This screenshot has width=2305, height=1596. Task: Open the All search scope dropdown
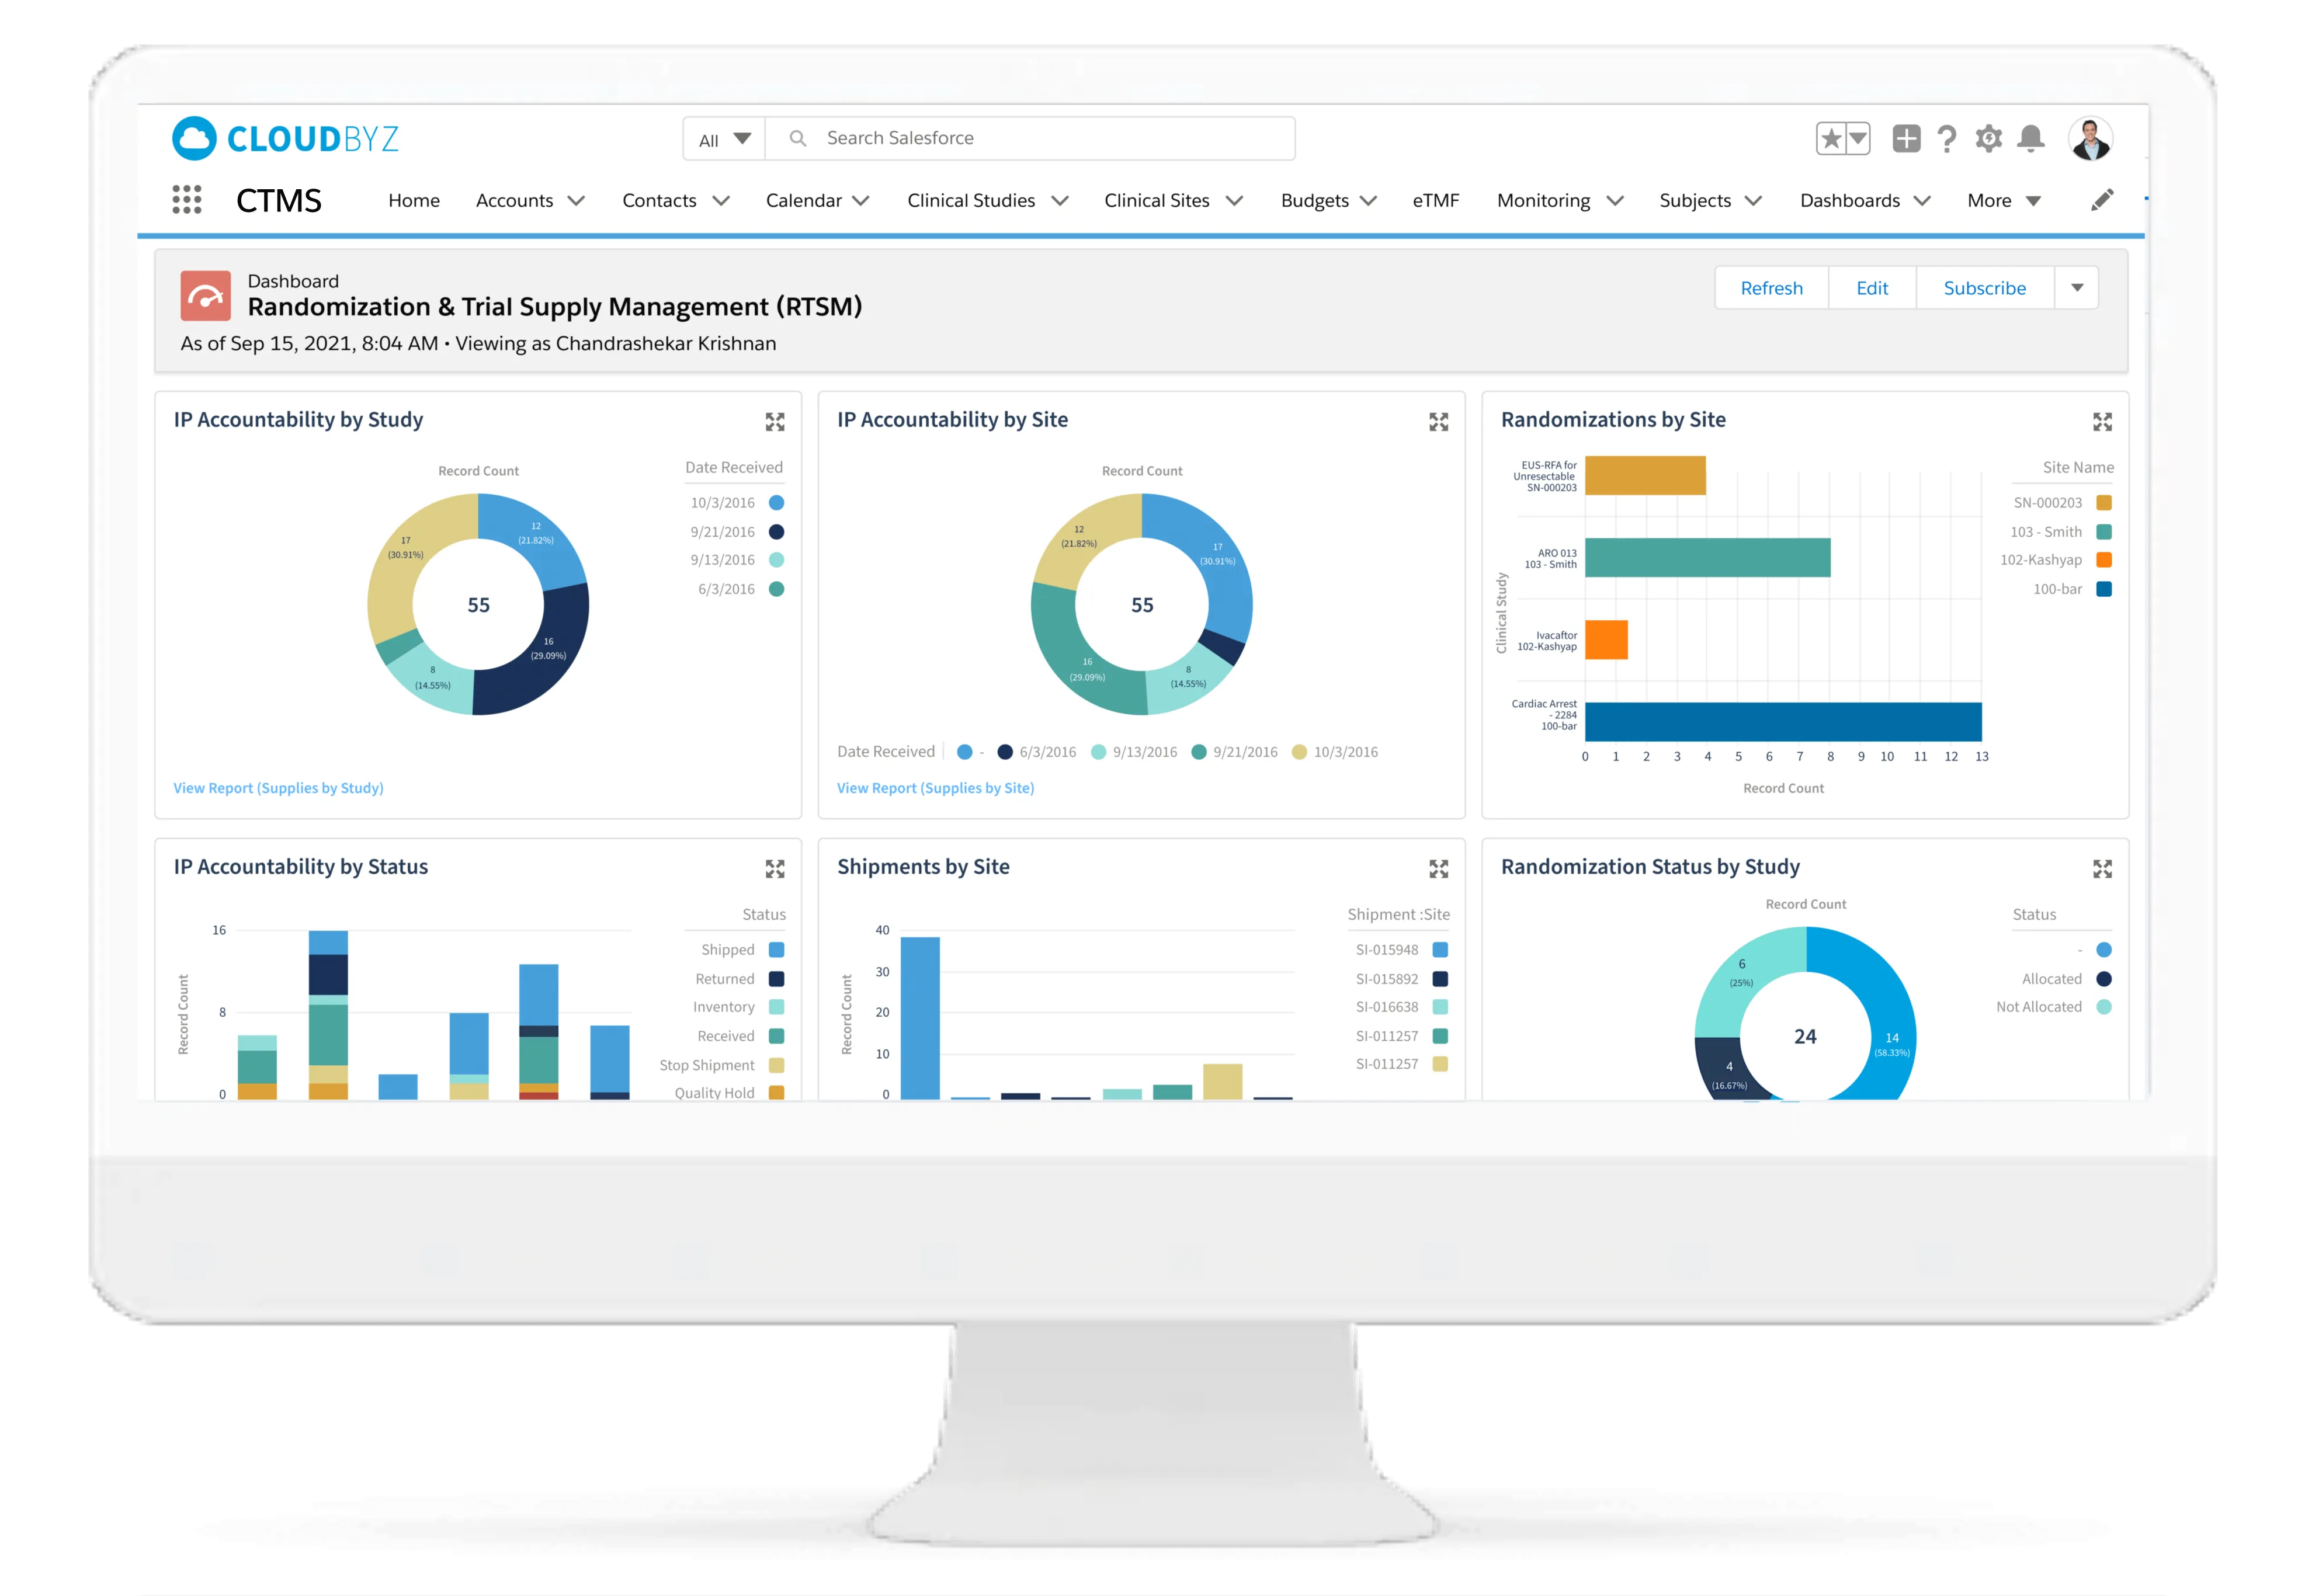724,139
